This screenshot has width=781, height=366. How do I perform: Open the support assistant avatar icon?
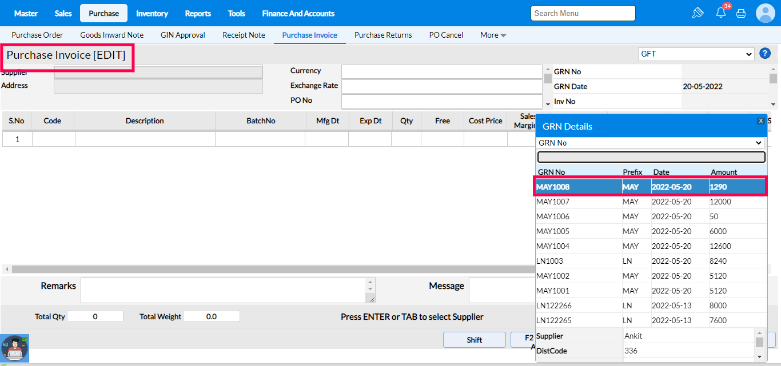[15, 348]
